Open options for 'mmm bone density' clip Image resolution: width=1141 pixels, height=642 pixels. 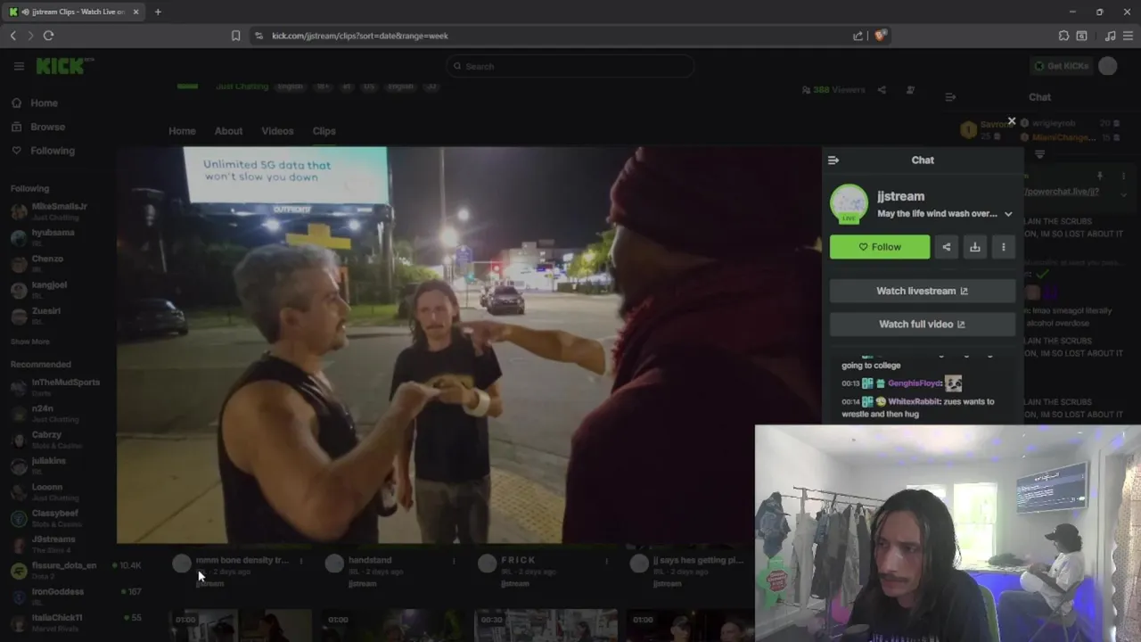coord(301,561)
